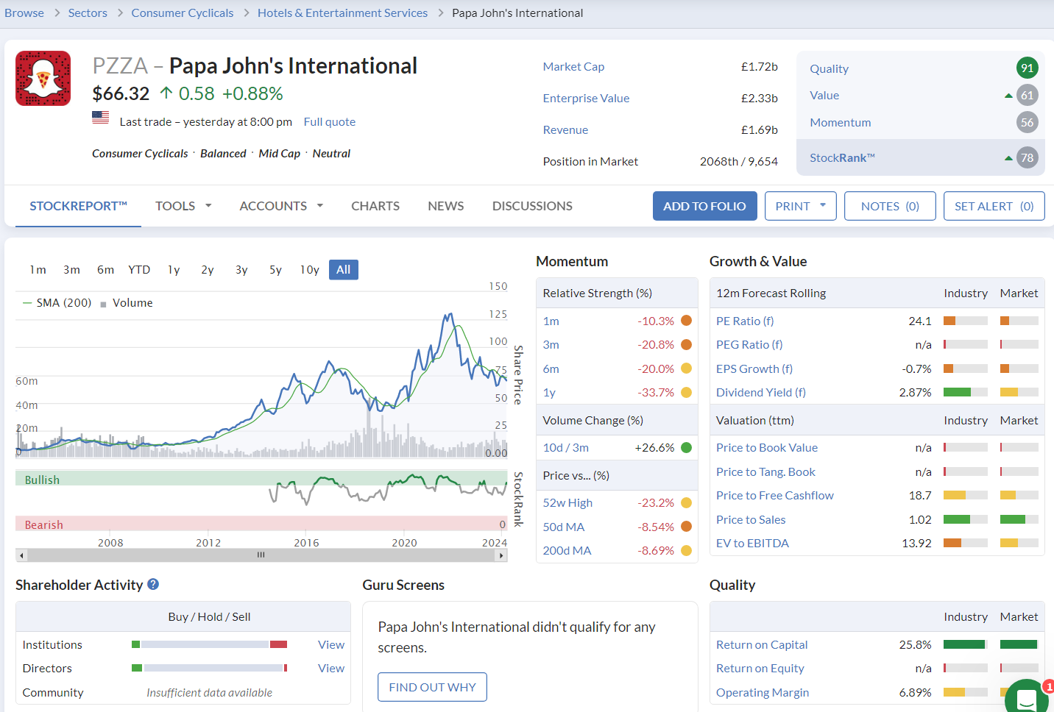The height and width of the screenshot is (712, 1054).
Task: Click the chart scrollbar right arrow
Action: tap(502, 555)
